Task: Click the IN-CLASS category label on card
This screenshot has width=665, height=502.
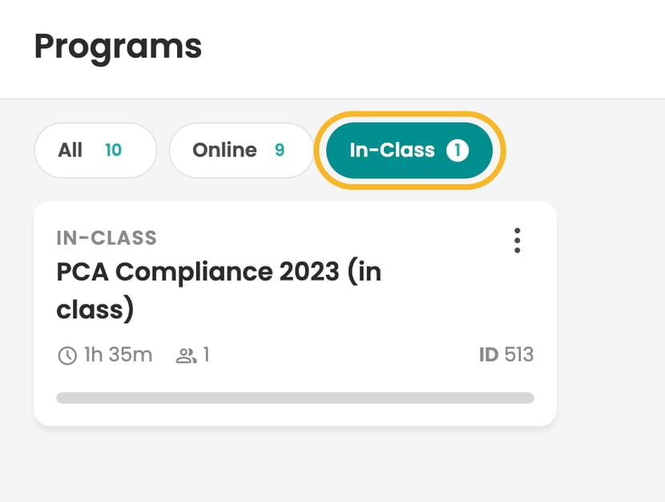Action: tap(107, 238)
